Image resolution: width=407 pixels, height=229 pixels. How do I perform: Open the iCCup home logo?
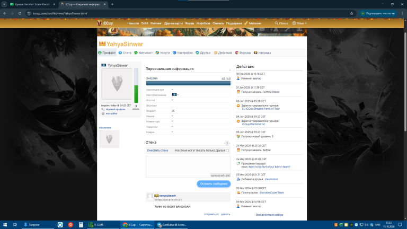pyautogui.click(x=105, y=23)
